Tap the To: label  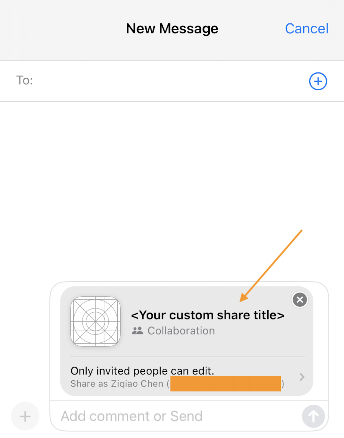(25, 80)
